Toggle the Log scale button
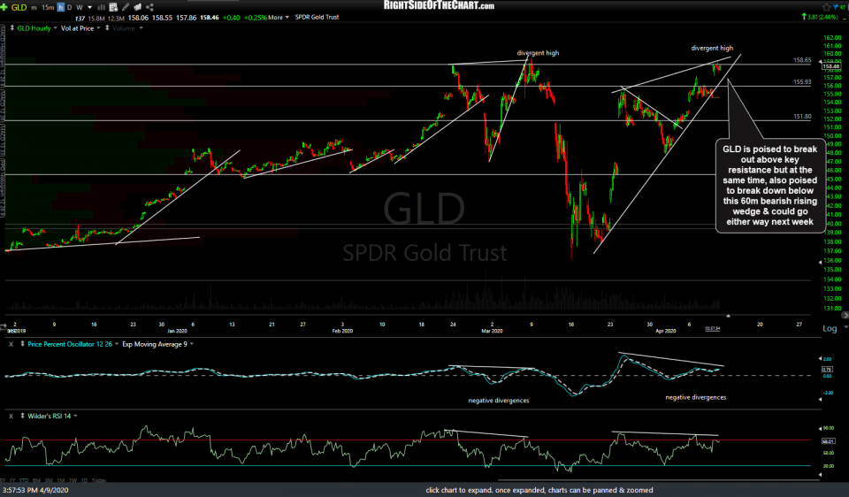The image size is (849, 497). point(829,328)
